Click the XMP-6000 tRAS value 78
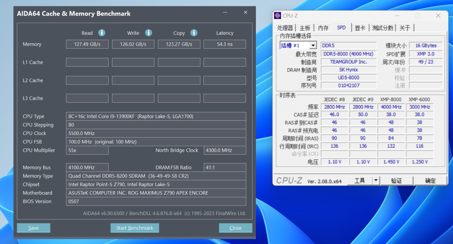Image resolution: width=453 pixels, height=244 pixels. click(x=419, y=138)
